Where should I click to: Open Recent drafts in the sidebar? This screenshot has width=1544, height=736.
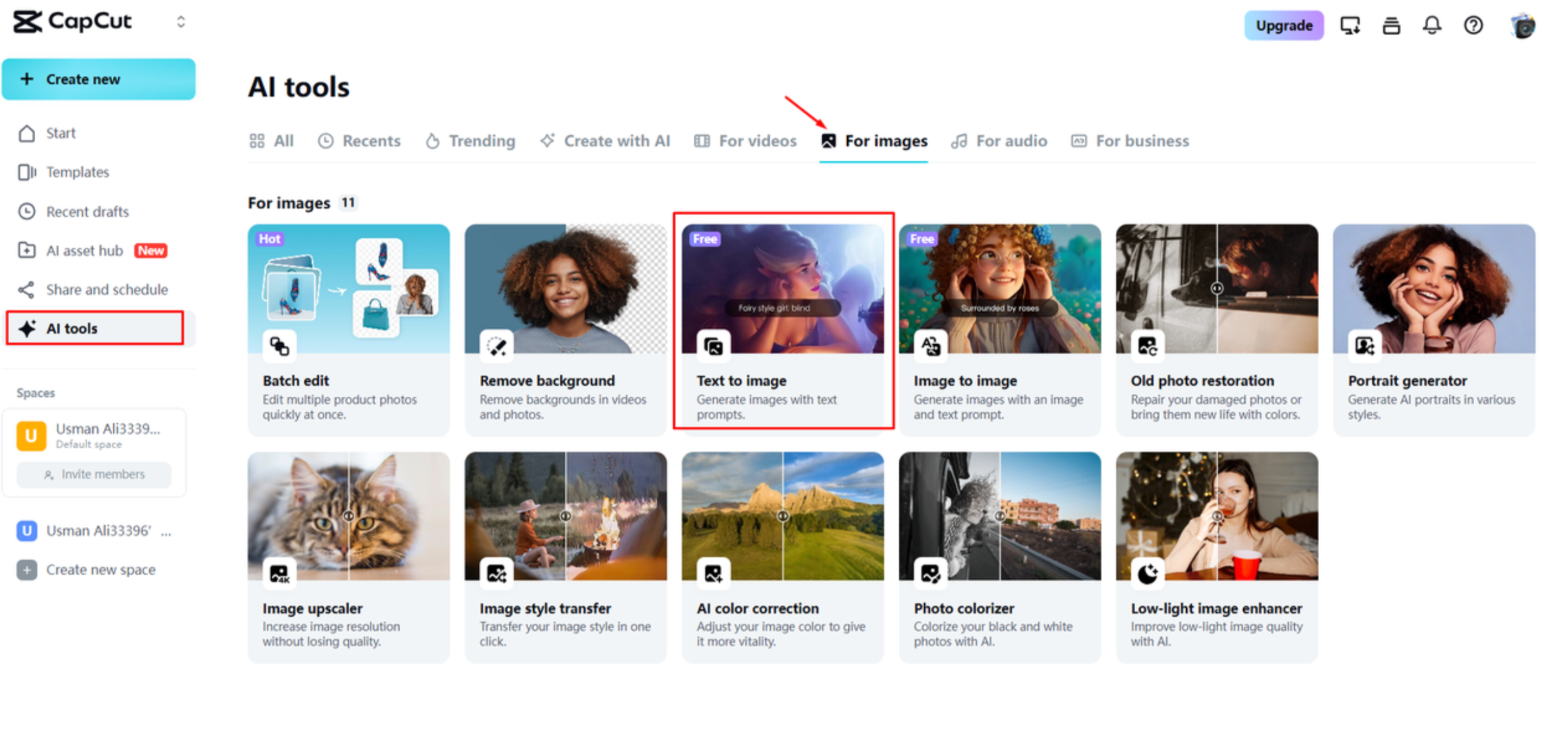[87, 211]
